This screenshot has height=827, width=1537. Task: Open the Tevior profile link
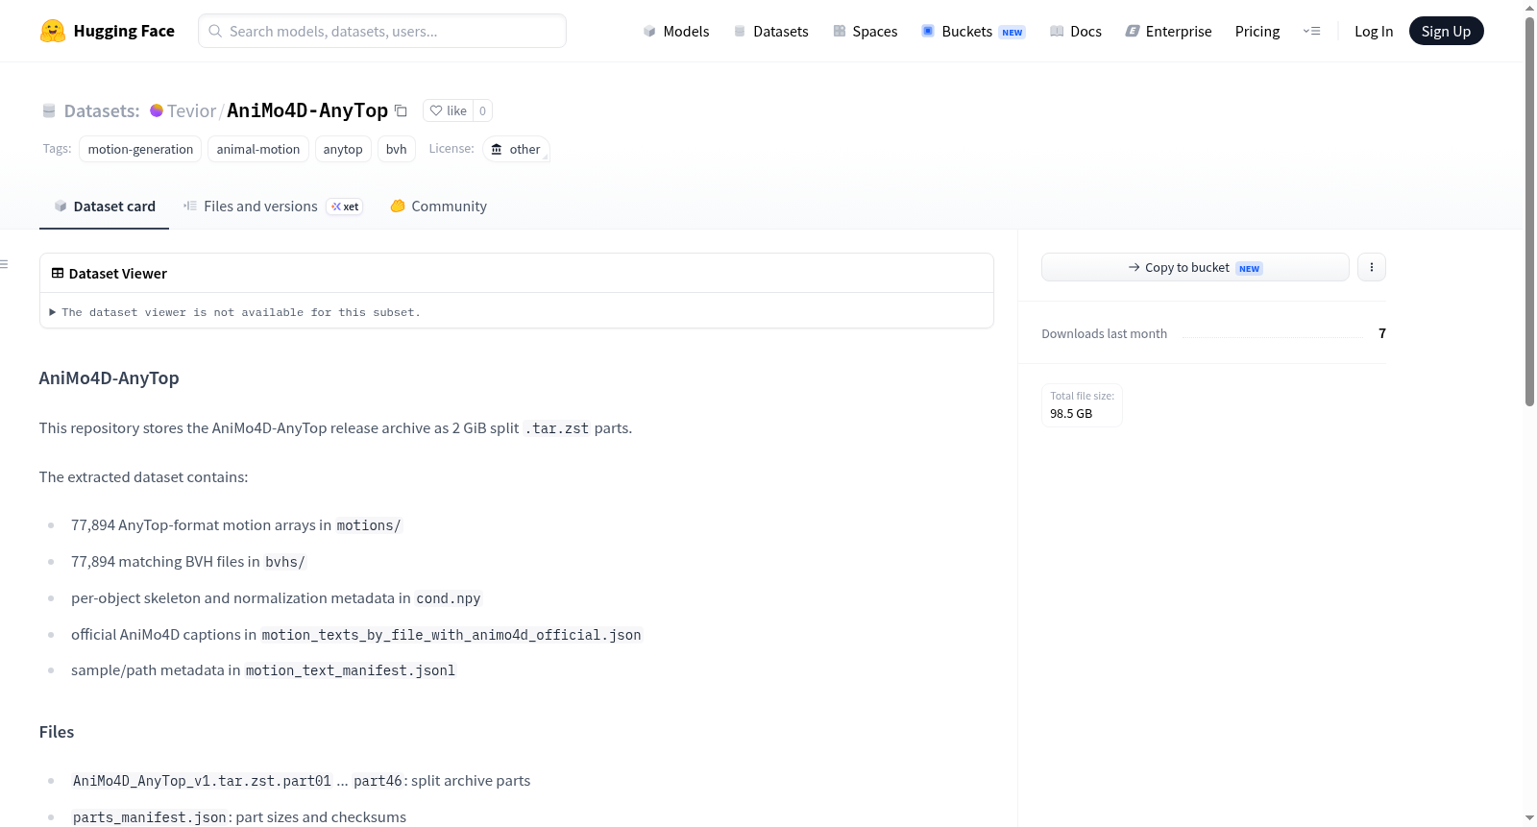(x=192, y=110)
